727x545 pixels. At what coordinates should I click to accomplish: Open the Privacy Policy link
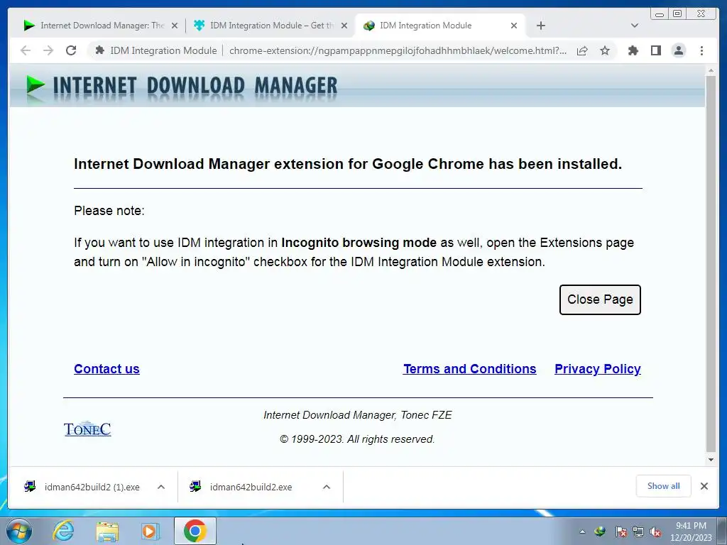coord(598,369)
